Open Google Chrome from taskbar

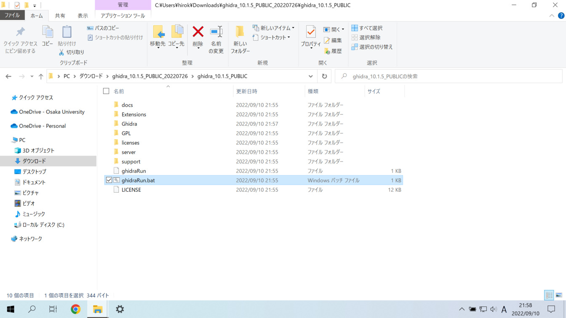(x=75, y=309)
